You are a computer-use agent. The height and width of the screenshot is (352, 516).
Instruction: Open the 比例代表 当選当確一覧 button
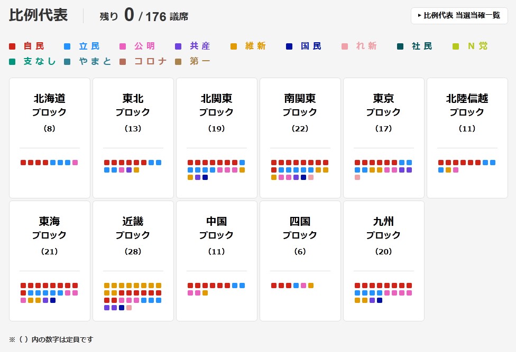(459, 16)
